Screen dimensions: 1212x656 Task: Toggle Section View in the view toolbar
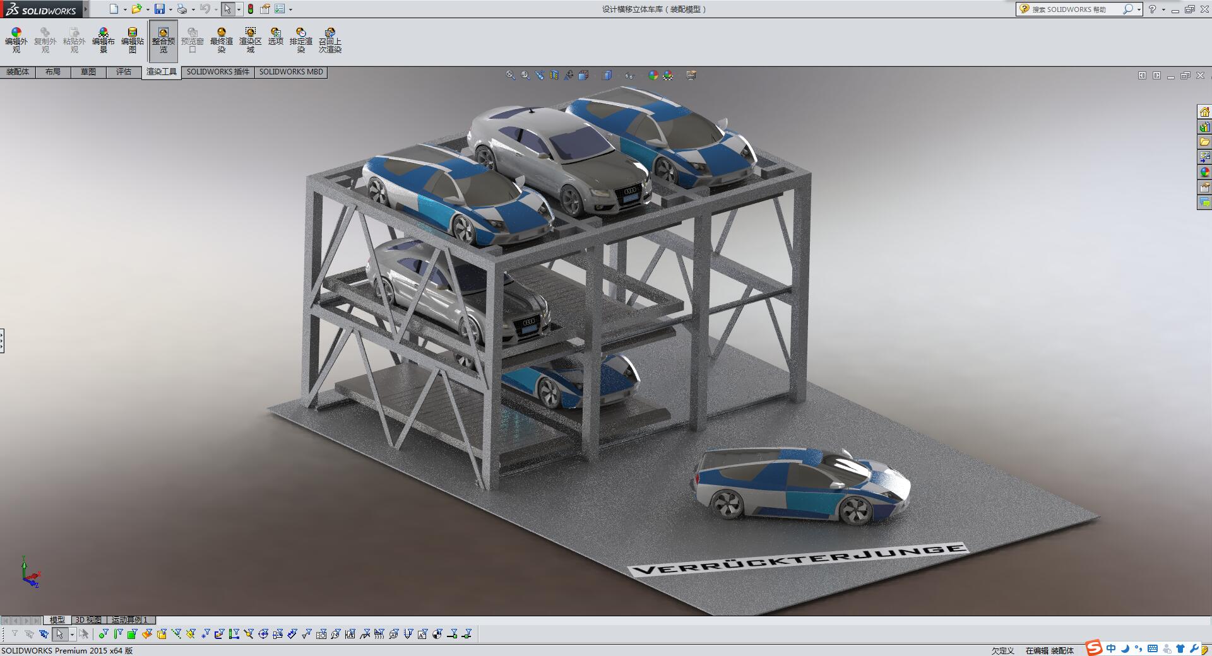pyautogui.click(x=554, y=75)
